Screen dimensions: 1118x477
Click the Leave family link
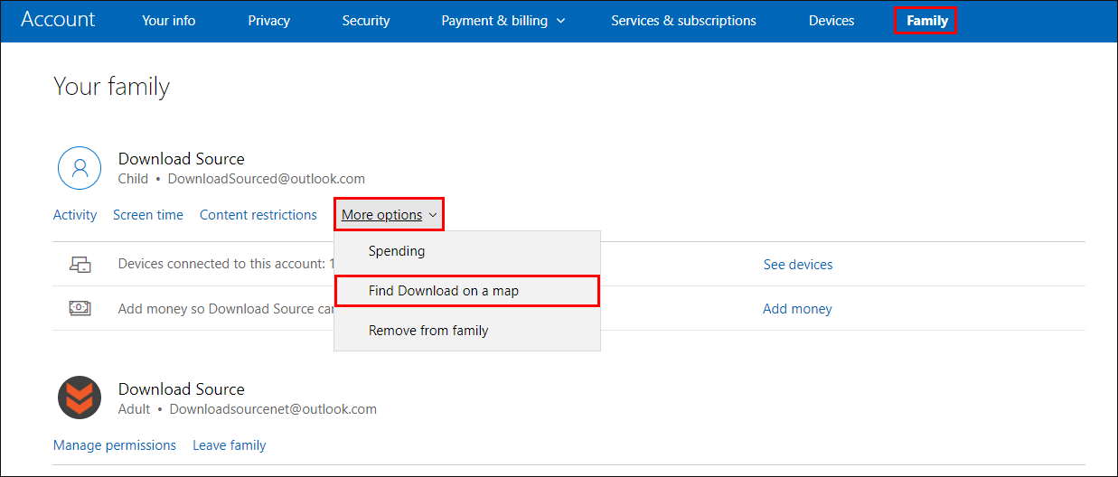[230, 445]
